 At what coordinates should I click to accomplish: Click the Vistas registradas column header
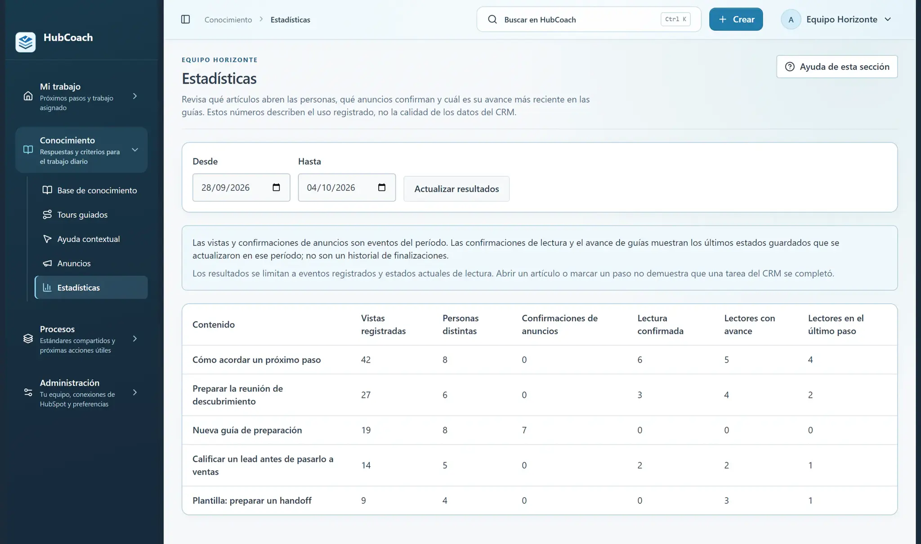pos(383,324)
